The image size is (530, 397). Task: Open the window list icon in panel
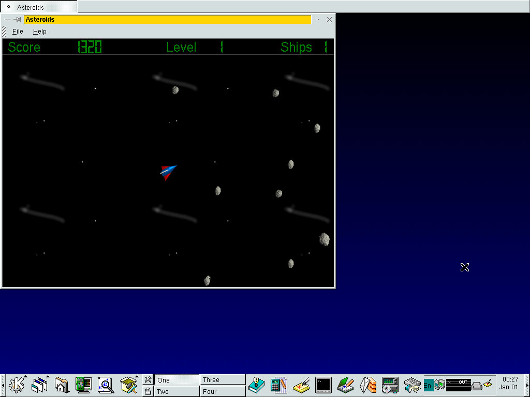tap(39, 385)
